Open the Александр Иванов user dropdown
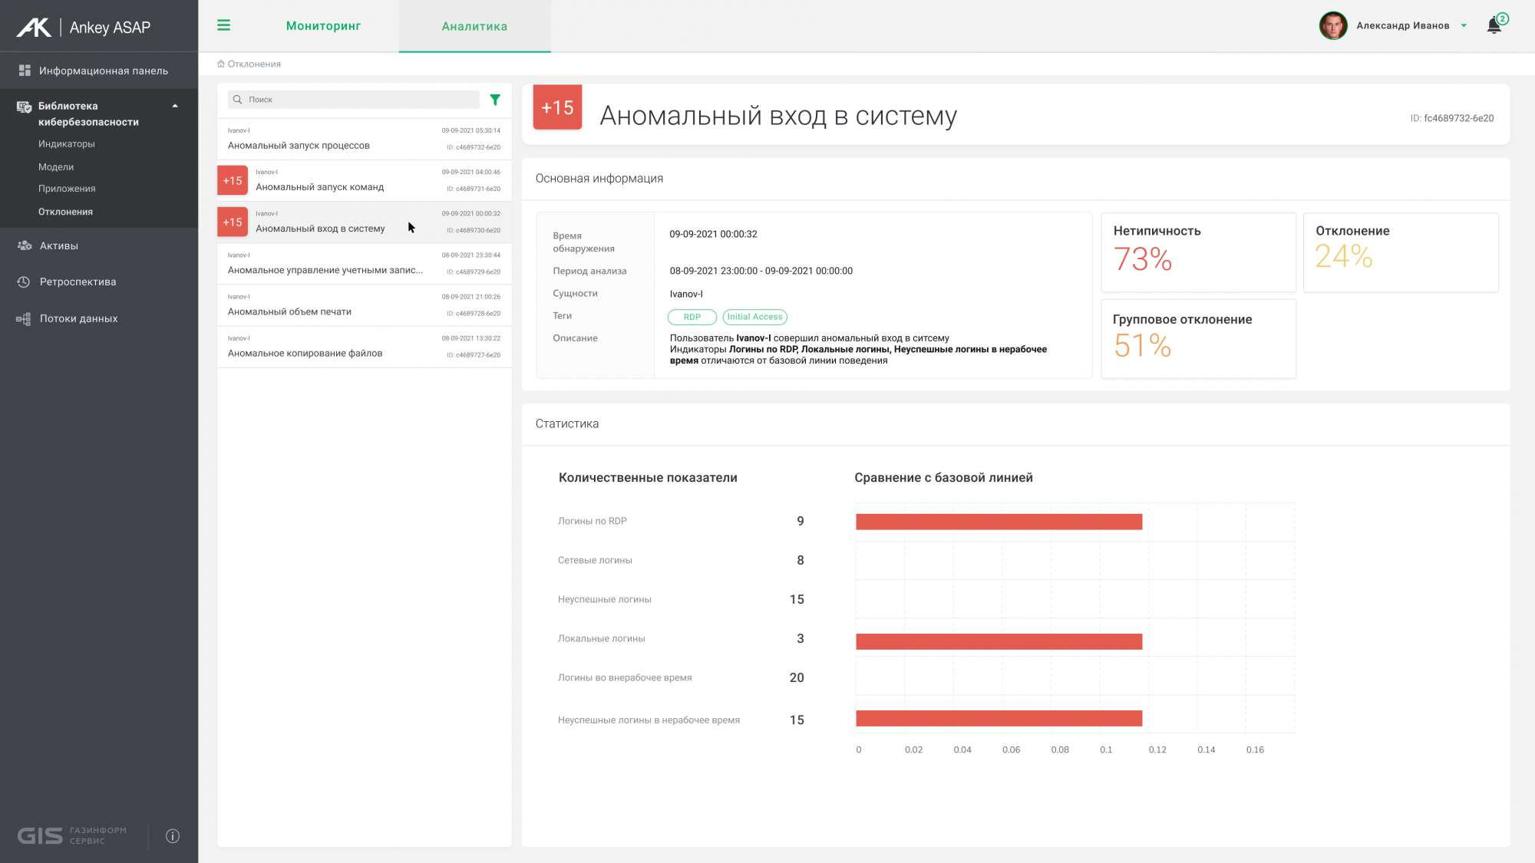This screenshot has width=1535, height=863. pyautogui.click(x=1464, y=25)
